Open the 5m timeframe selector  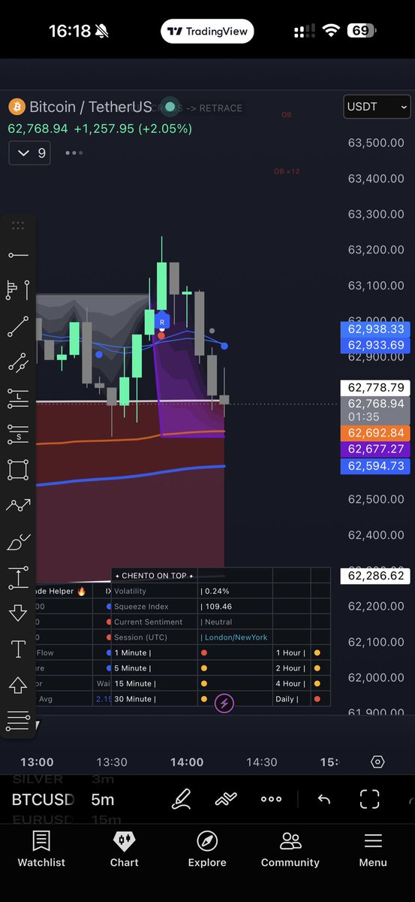coord(103,799)
